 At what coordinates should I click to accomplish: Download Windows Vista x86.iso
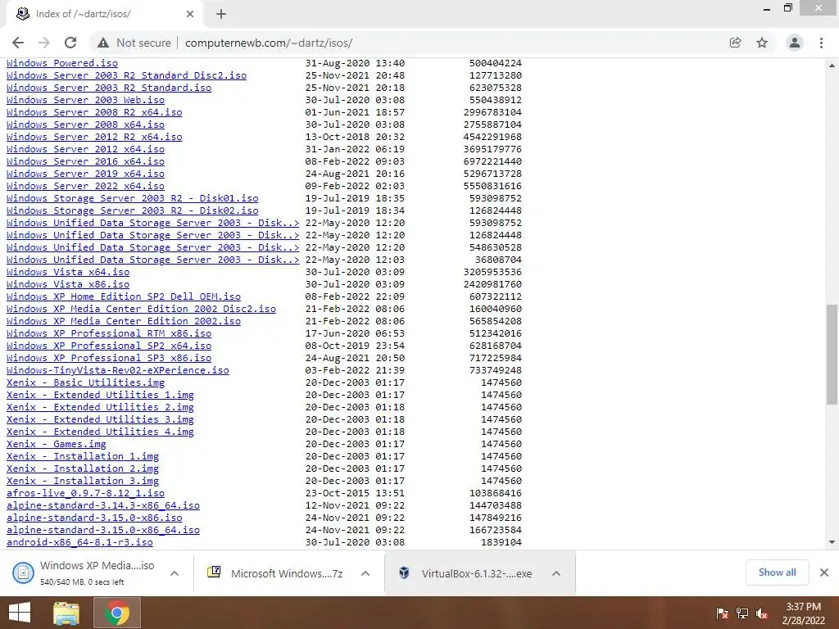click(x=68, y=284)
